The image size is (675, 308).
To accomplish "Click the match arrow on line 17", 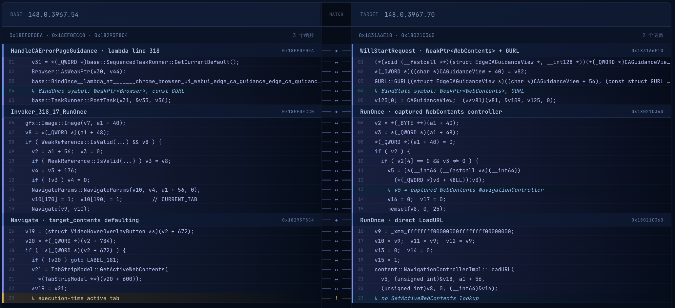I will pos(336,241).
